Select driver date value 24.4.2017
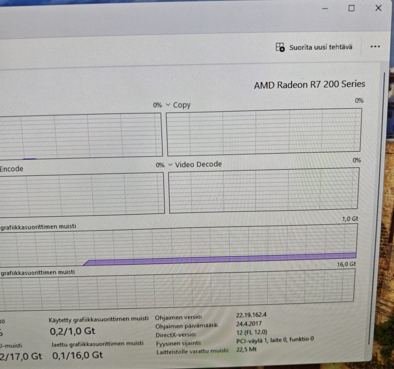Screen dimensions: 394x369 (249, 323)
